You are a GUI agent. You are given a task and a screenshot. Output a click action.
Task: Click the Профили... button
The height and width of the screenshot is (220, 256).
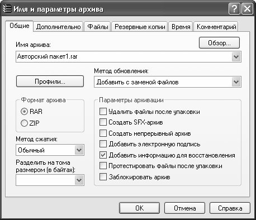50,82
